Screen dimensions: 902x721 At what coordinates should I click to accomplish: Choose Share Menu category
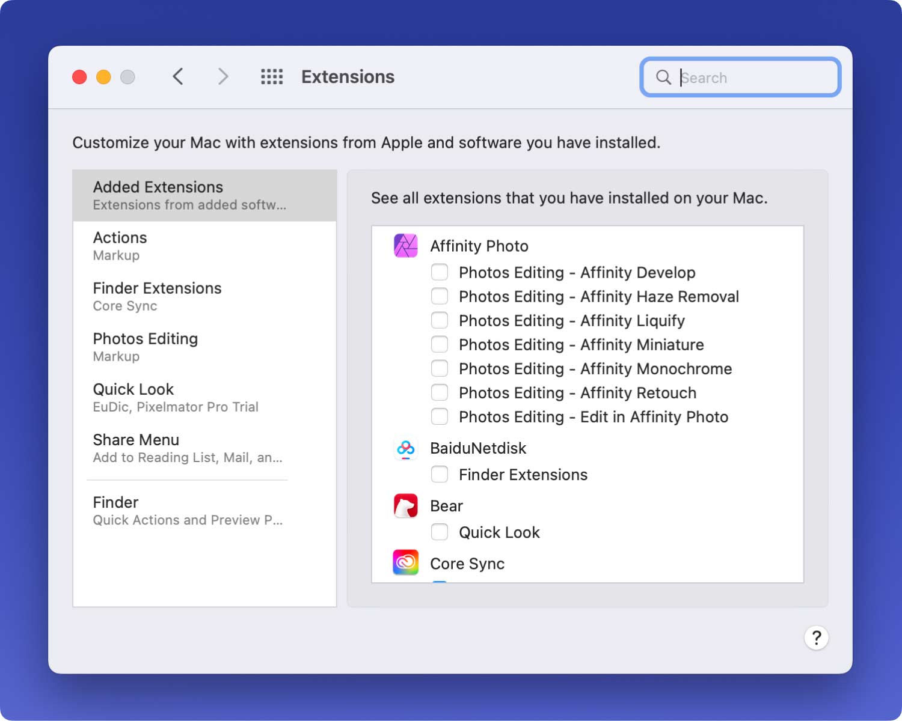point(204,448)
